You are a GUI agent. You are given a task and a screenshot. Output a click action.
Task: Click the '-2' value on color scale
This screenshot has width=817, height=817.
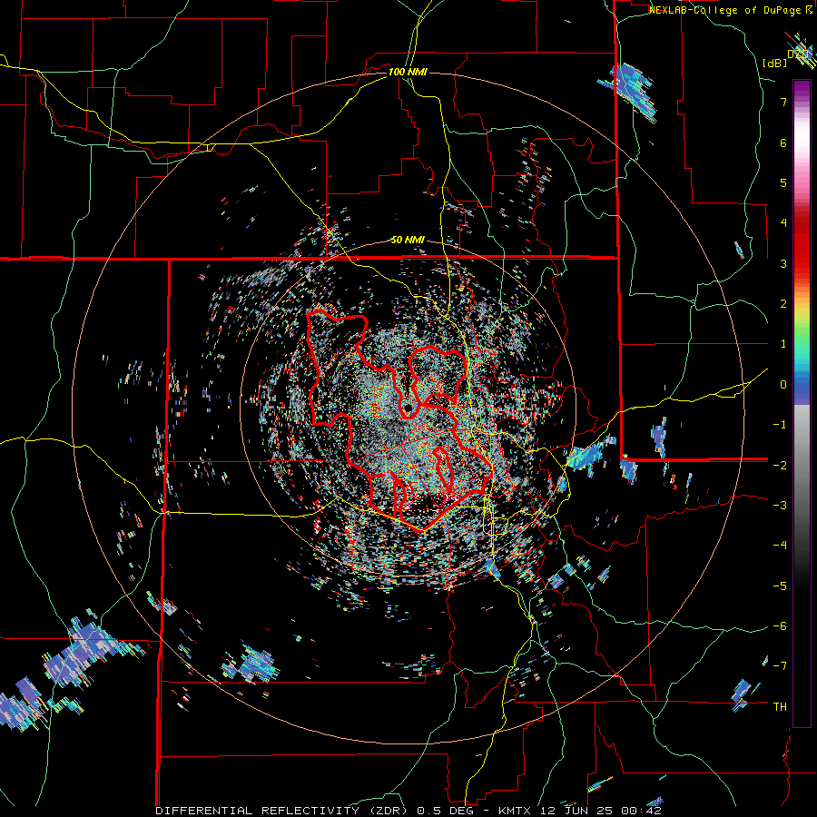pos(780,465)
